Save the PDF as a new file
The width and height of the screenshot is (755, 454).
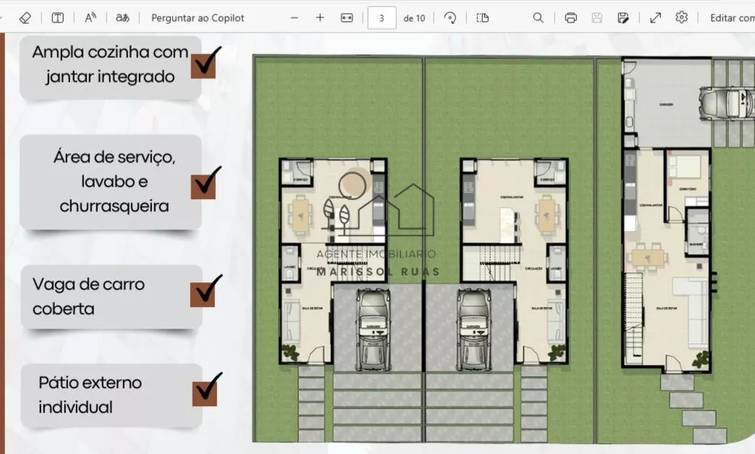point(623,18)
